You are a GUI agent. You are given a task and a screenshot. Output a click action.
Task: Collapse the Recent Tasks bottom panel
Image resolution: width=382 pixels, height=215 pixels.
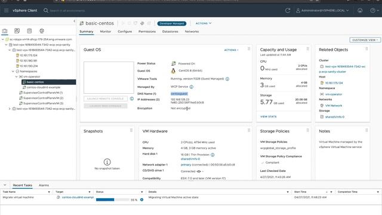click(5, 185)
